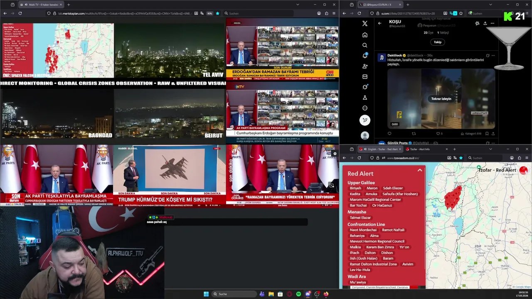Open Firefox from the taskbar
The width and height of the screenshot is (532, 299).
coord(326,294)
